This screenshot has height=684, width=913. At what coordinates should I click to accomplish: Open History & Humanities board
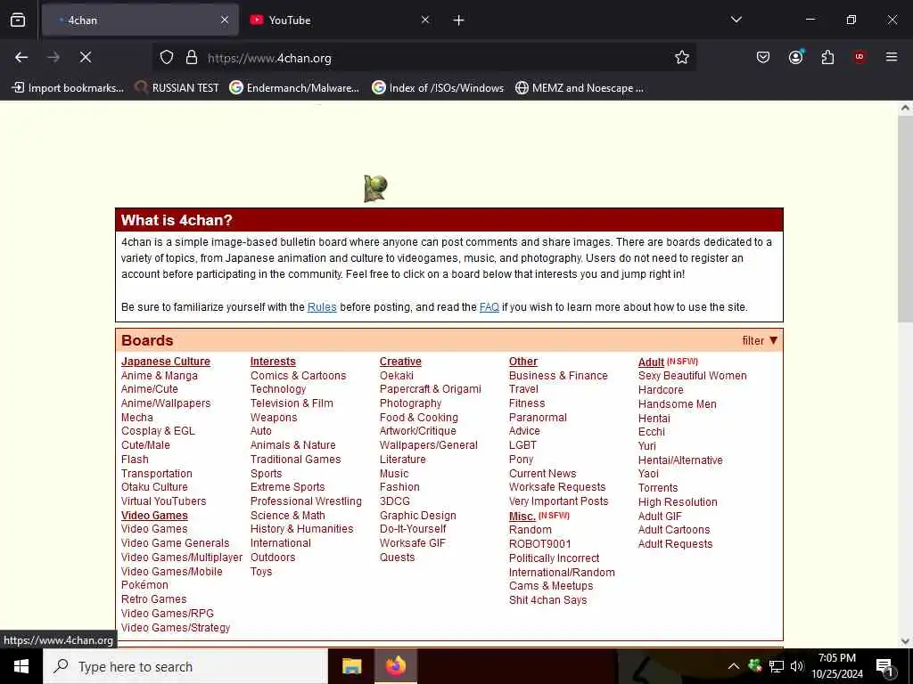point(301,529)
